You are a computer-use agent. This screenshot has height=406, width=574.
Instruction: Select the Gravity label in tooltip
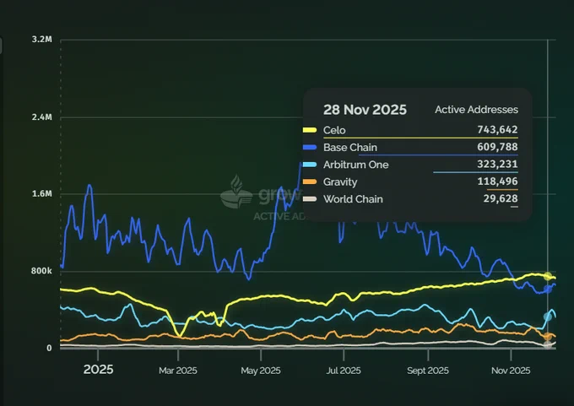pyautogui.click(x=340, y=182)
